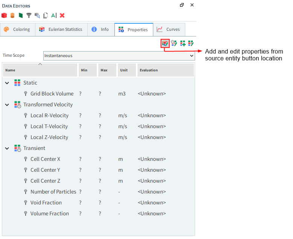Image resolution: width=293 pixels, height=239 pixels.
Task: Click the Max '?' value for Local R-Velocity
Action: pos(100,115)
